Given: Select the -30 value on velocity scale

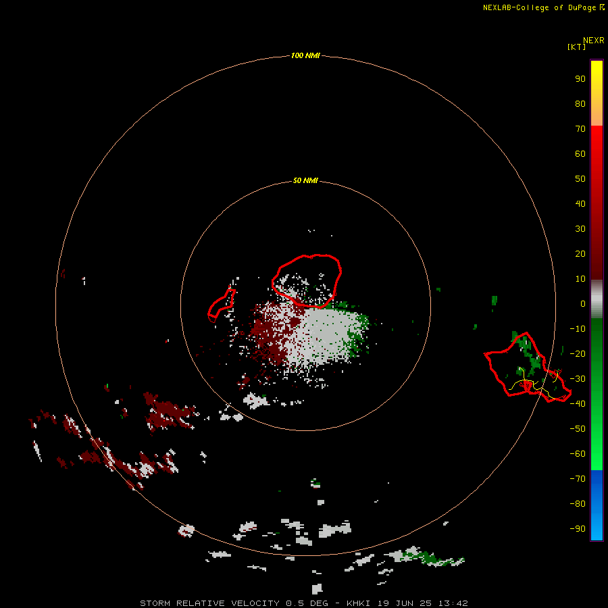Looking at the screenshot, I should click(x=578, y=379).
